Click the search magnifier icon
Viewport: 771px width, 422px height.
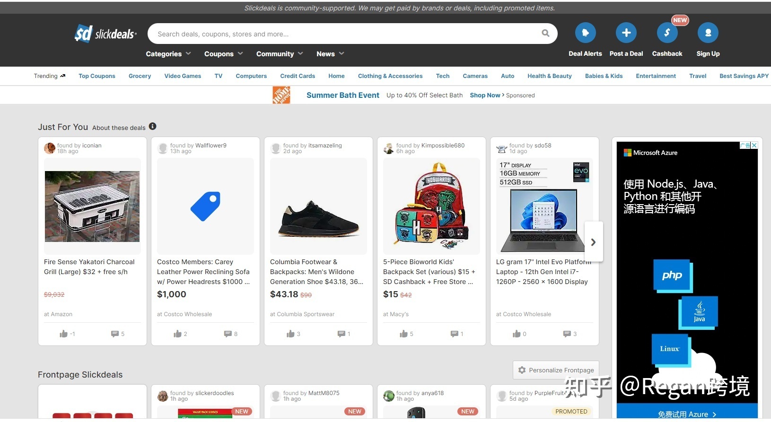[x=545, y=34]
